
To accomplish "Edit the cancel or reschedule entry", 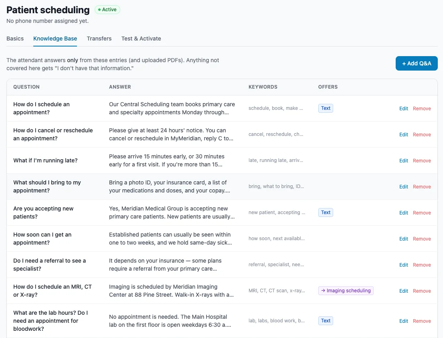I will click(x=403, y=135).
